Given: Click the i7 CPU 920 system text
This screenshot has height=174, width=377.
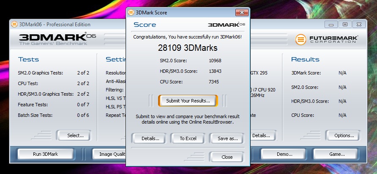Looking at the screenshot, I should (x=263, y=90).
